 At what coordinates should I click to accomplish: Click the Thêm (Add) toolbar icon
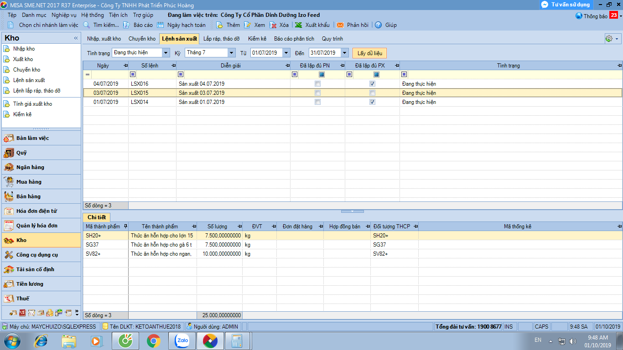[x=219, y=25]
